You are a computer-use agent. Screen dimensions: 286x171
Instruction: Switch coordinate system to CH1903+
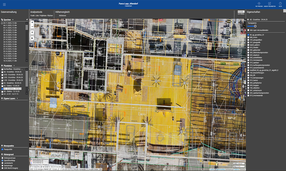(241, 14)
